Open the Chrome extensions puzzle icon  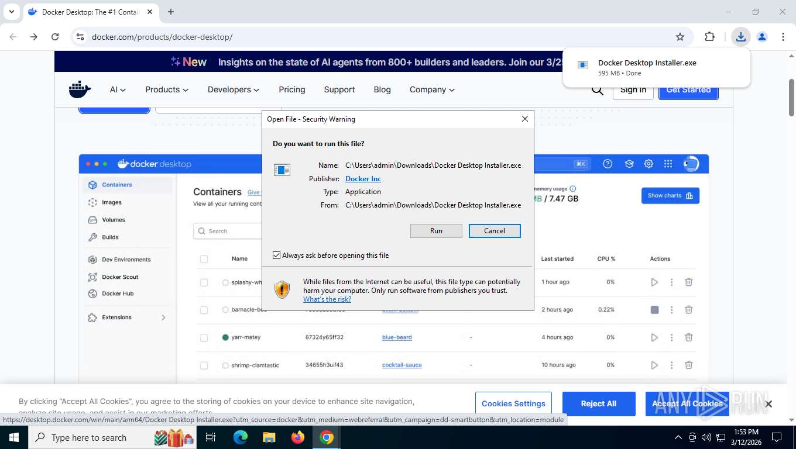tap(709, 37)
